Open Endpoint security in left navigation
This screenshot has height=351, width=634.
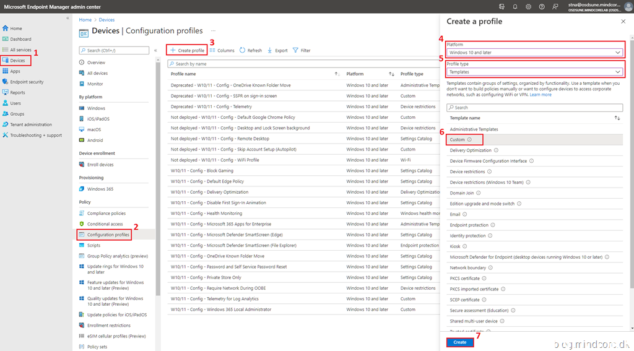tap(23, 82)
